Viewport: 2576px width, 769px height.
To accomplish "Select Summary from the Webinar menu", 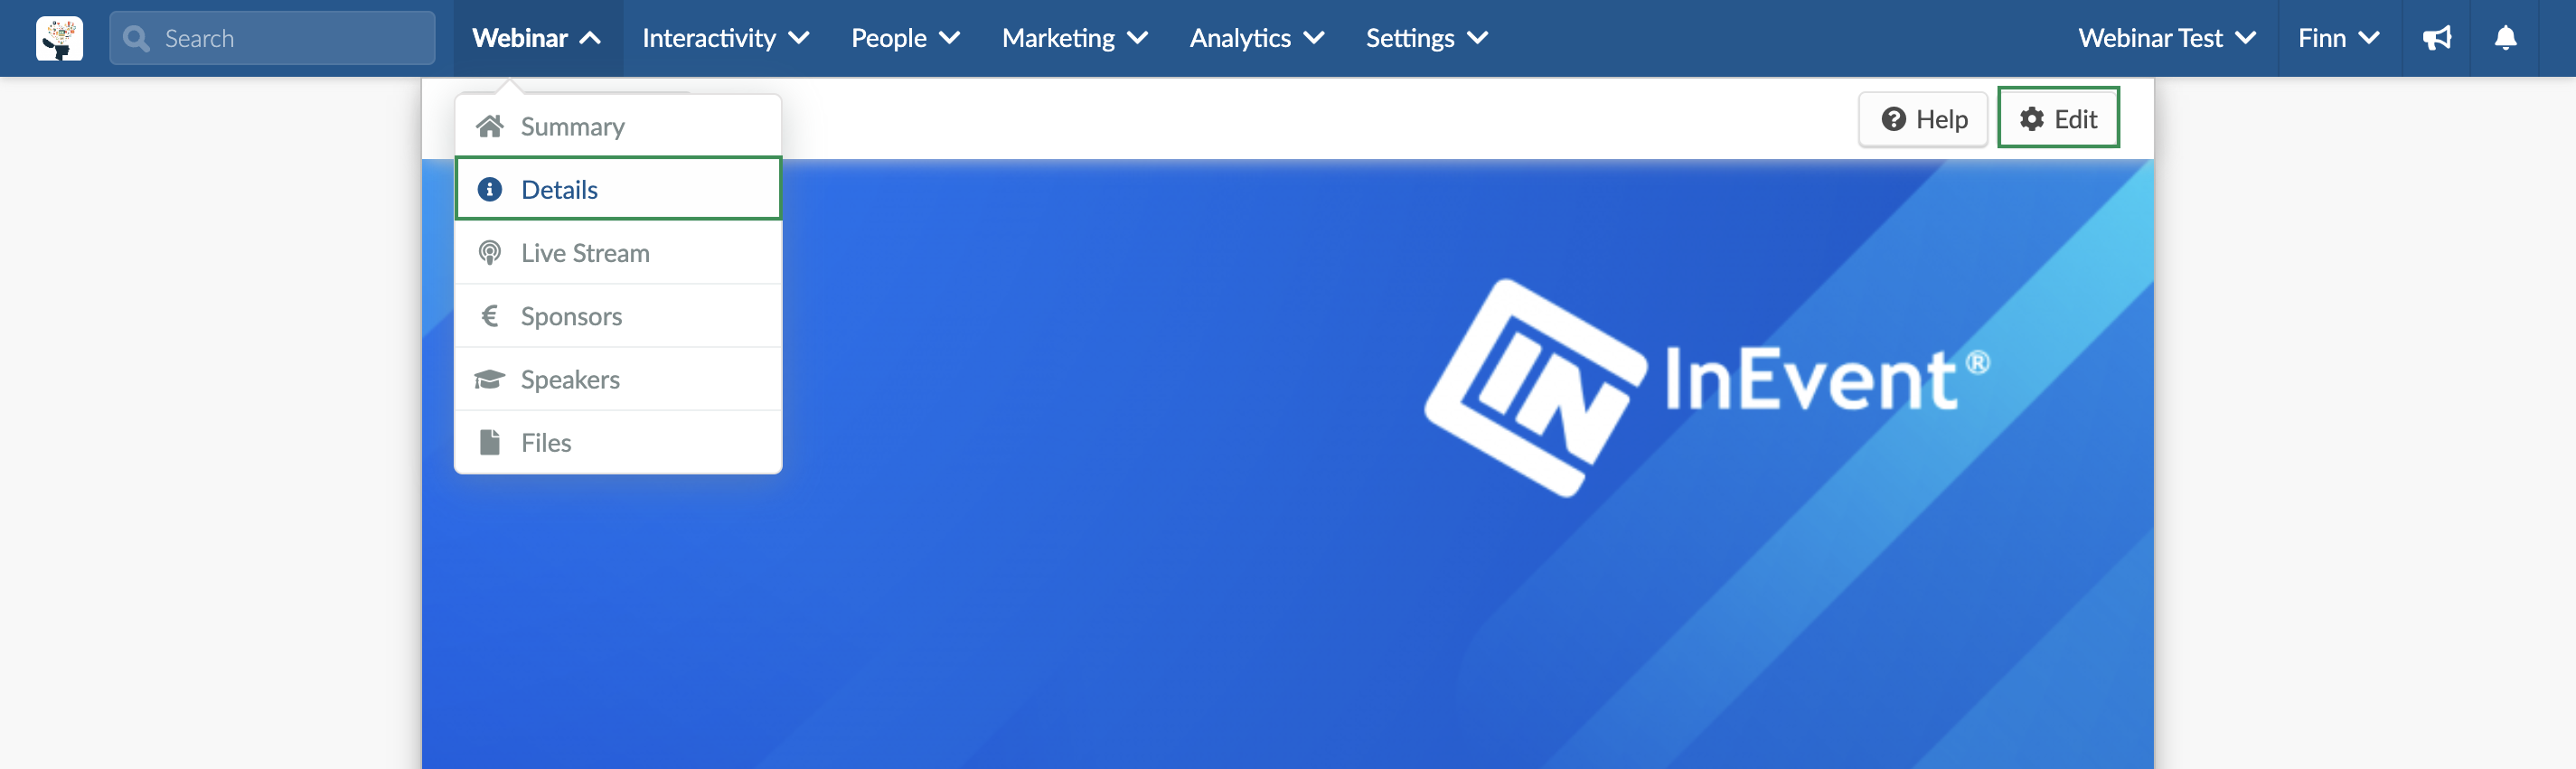I will point(618,126).
